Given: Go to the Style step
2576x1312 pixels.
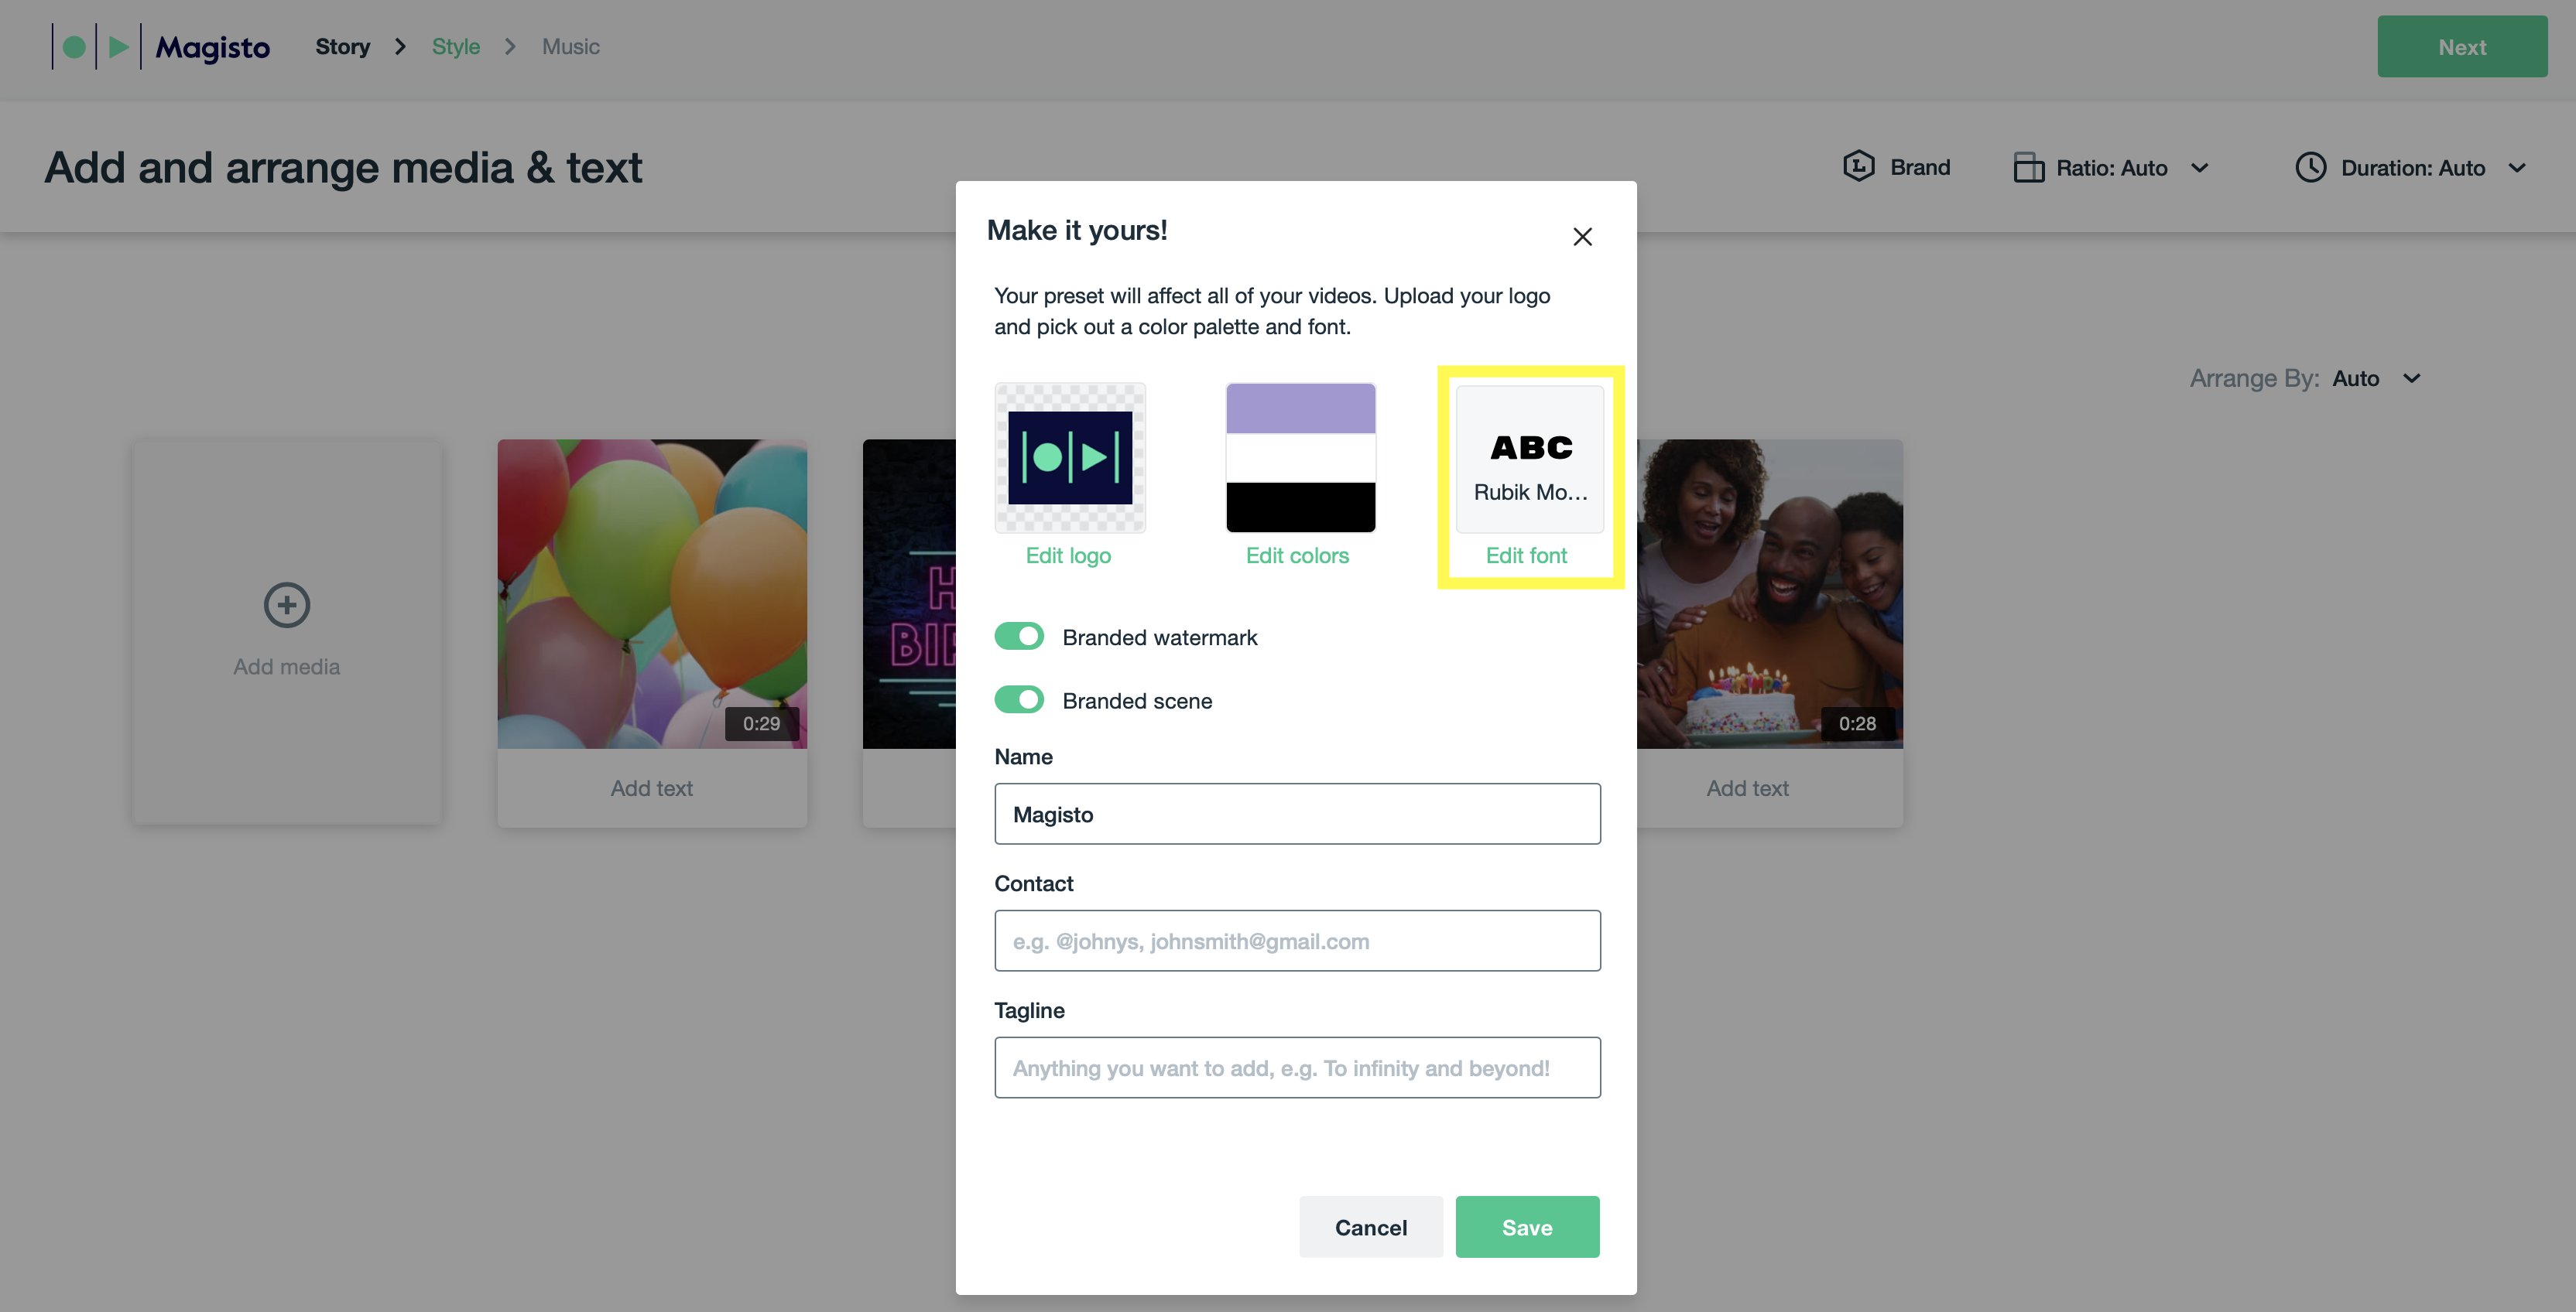Looking at the screenshot, I should tap(456, 47).
